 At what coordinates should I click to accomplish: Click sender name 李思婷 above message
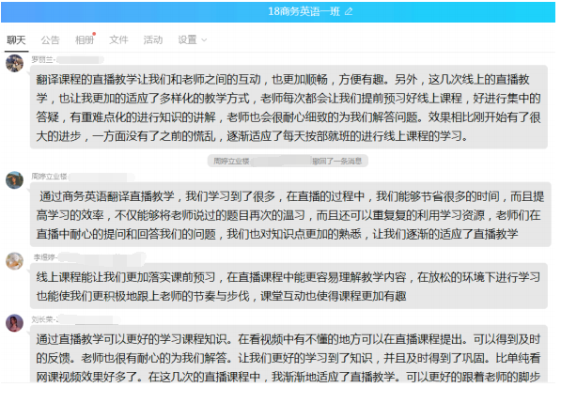pos(44,257)
